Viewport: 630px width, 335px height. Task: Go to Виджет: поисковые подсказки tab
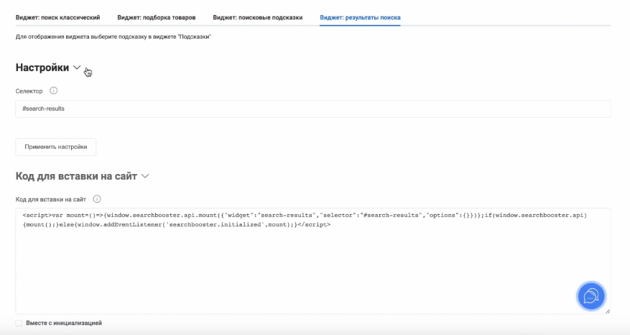[x=258, y=17]
